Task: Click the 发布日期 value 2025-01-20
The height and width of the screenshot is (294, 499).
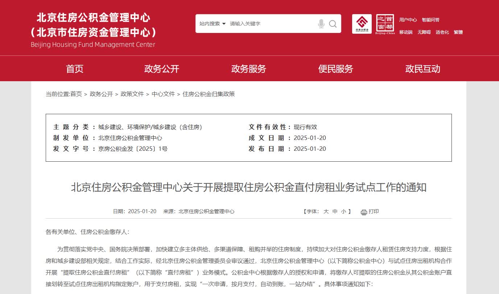Action: (x=310, y=149)
